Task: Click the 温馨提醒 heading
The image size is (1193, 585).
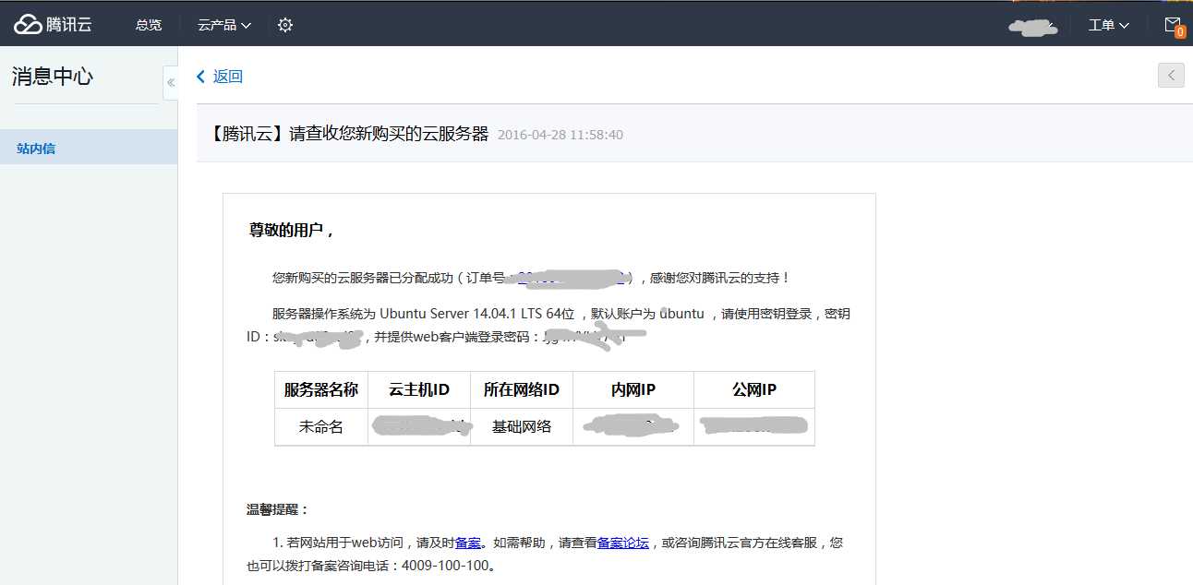Action: [278, 509]
